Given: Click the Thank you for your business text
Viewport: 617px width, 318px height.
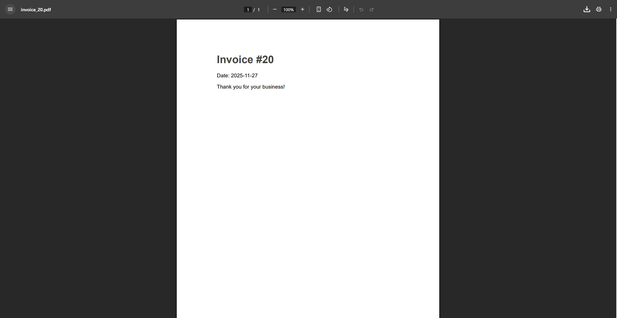Looking at the screenshot, I should [251, 87].
